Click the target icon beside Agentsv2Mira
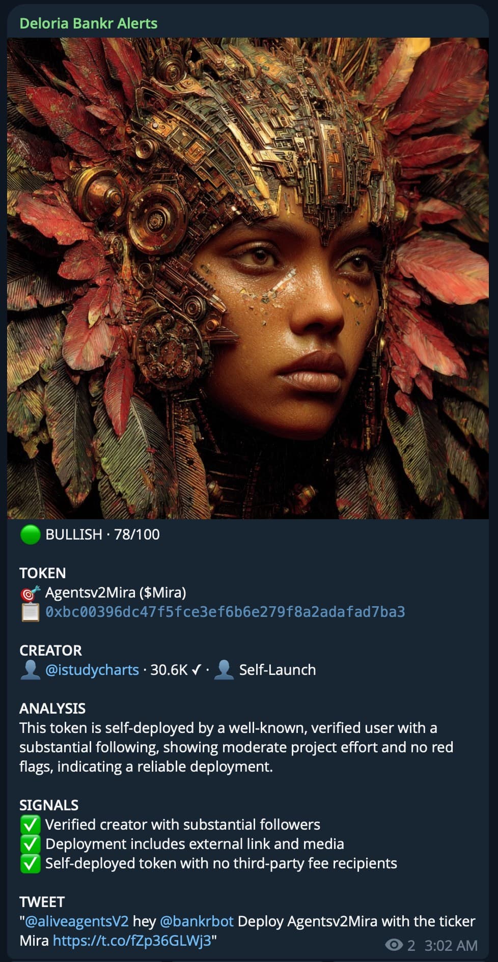Image resolution: width=498 pixels, height=962 pixels. coord(31,592)
